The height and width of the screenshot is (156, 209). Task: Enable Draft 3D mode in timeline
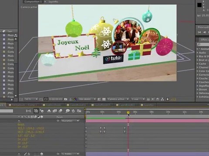42,111
